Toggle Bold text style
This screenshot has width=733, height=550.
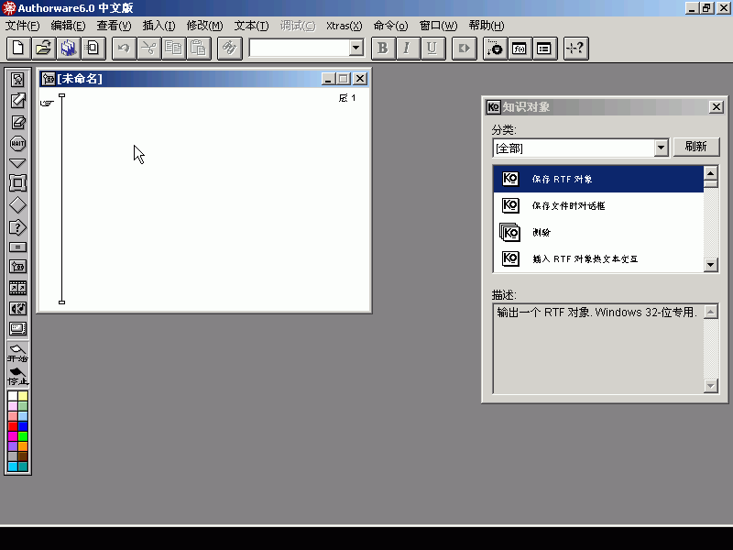[383, 49]
